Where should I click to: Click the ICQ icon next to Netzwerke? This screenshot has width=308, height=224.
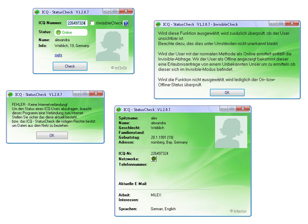[x=154, y=159]
